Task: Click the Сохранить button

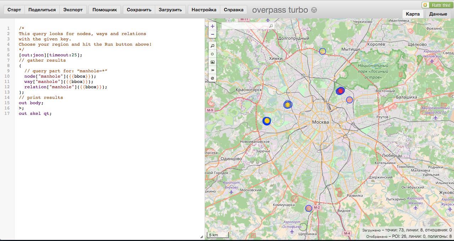Action: click(139, 10)
